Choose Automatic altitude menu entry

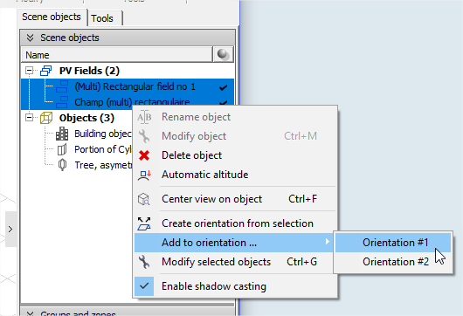click(x=235, y=175)
